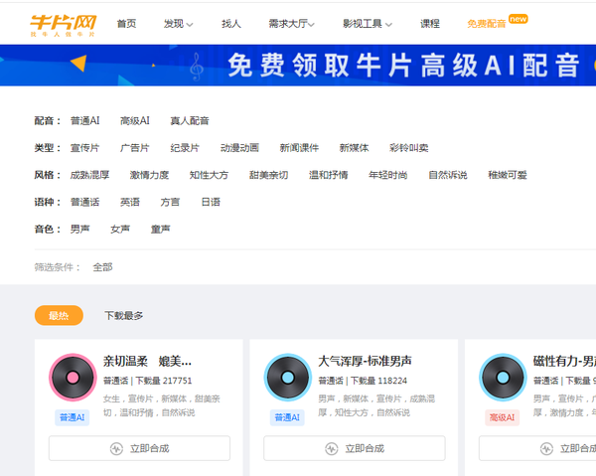Click 普通AI badge under 亲切温柔 disc
Screen dimensions: 596x476
point(73,417)
